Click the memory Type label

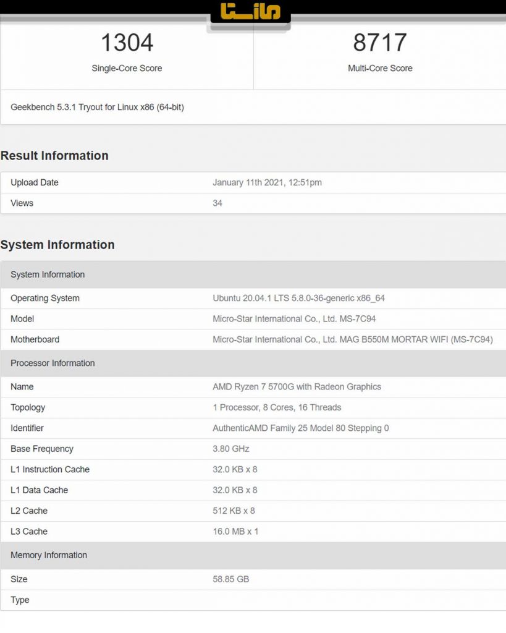(x=20, y=600)
